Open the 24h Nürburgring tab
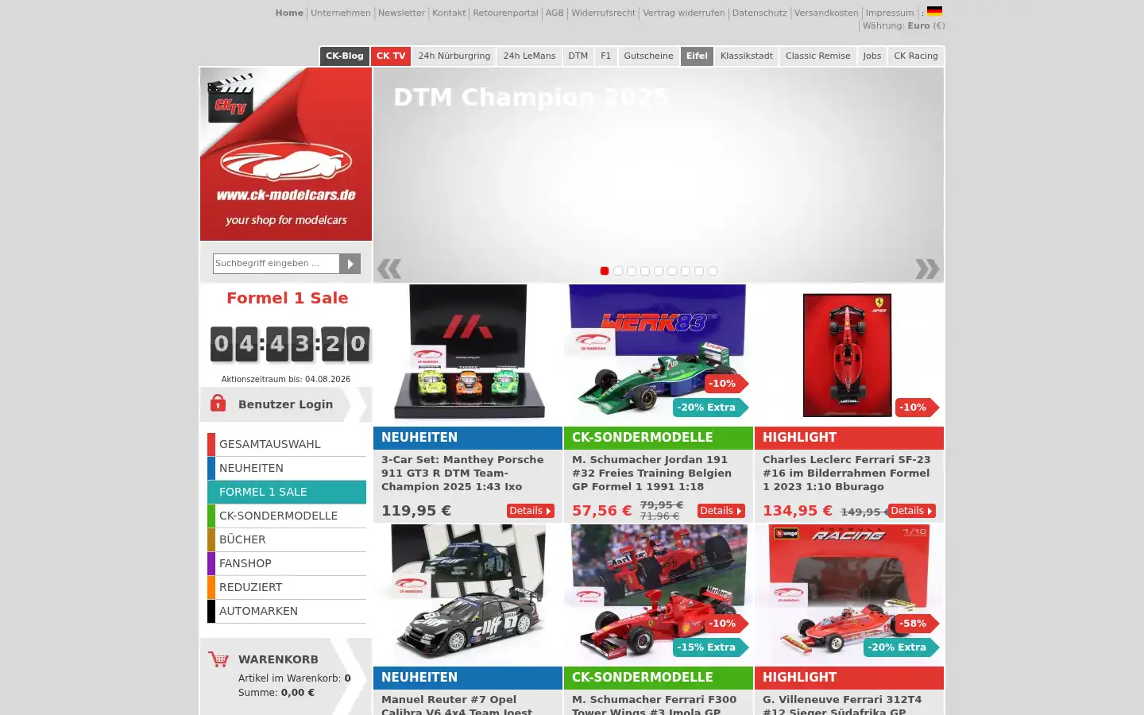 tap(454, 56)
